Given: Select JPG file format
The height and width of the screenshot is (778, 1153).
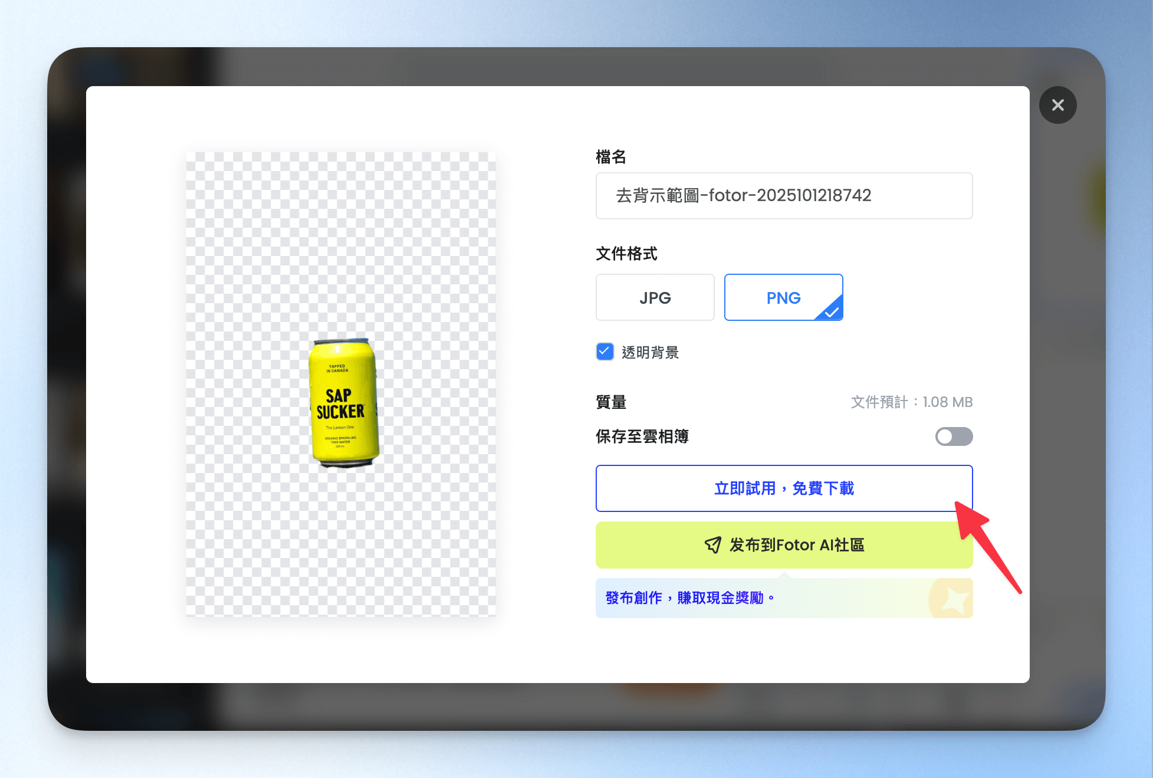Looking at the screenshot, I should (x=655, y=298).
